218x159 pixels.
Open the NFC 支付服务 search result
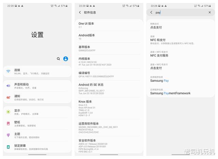pos(181,54)
